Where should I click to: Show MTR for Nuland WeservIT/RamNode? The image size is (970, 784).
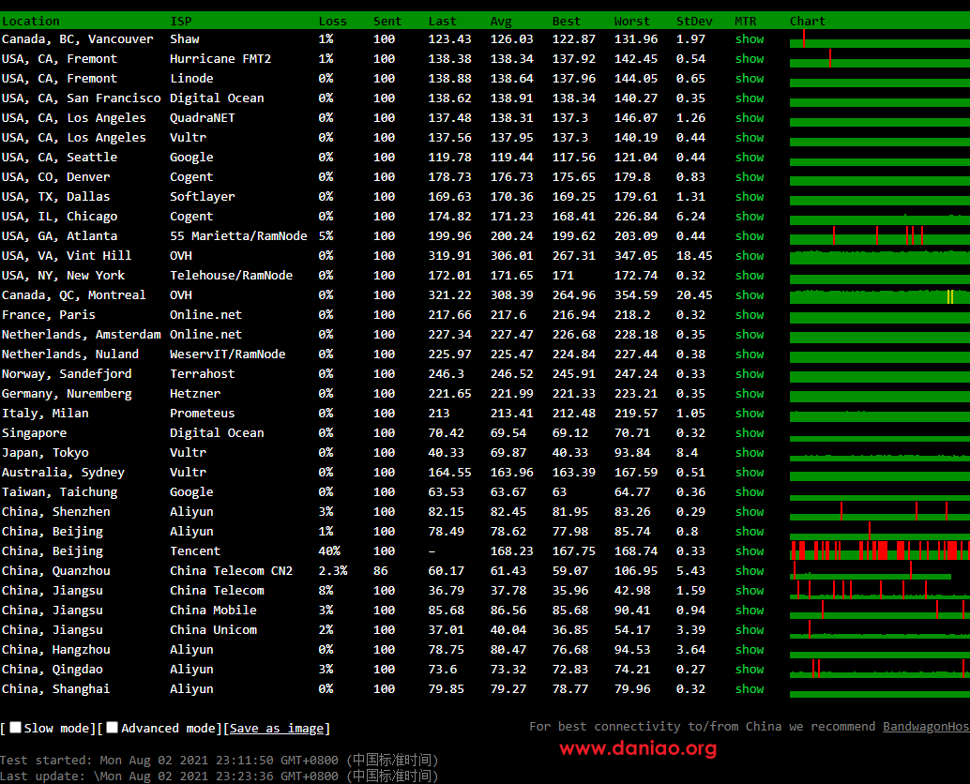tap(750, 354)
